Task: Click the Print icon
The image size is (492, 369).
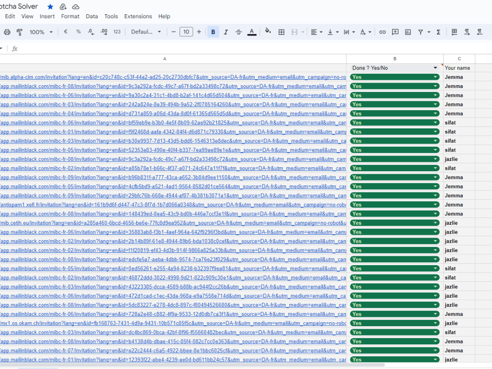Action: 7,32
